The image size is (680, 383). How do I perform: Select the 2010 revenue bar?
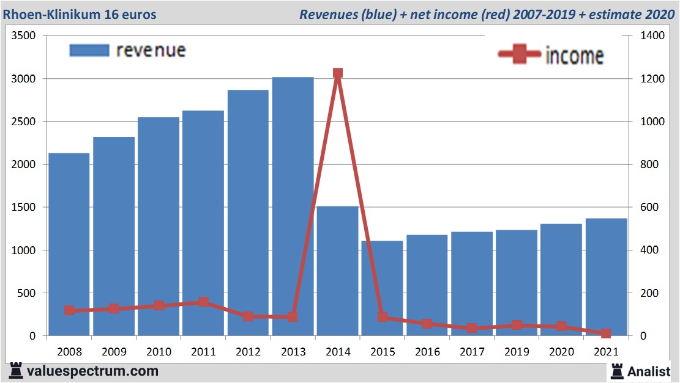[x=159, y=227]
